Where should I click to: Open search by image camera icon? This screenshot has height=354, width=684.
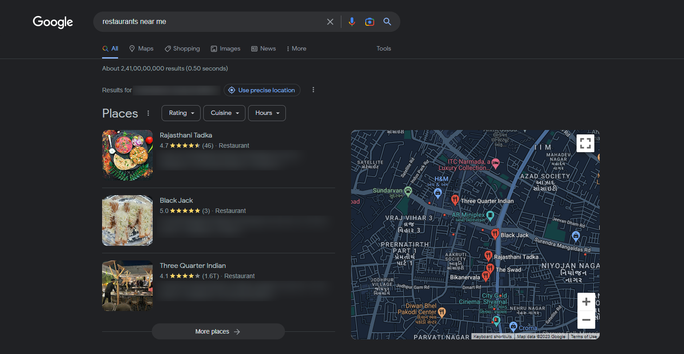tap(370, 22)
